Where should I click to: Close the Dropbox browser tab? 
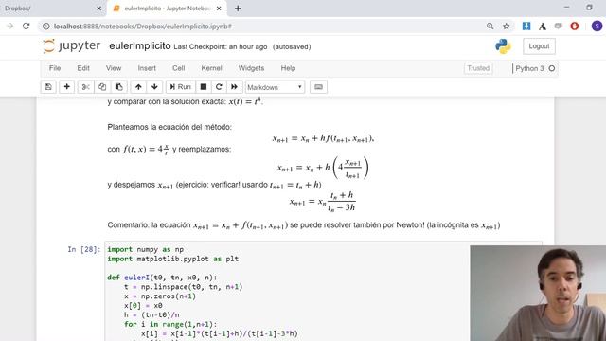[98, 9]
